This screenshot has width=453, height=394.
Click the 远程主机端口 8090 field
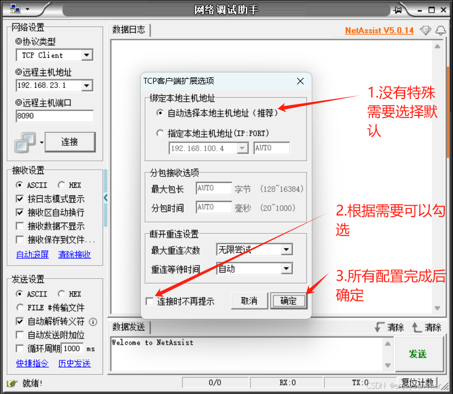(55, 116)
